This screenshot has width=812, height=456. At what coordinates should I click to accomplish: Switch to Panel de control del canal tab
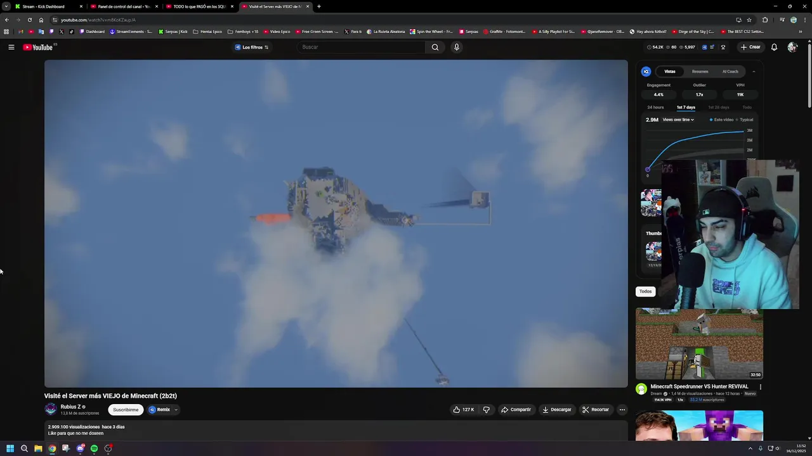click(x=124, y=6)
